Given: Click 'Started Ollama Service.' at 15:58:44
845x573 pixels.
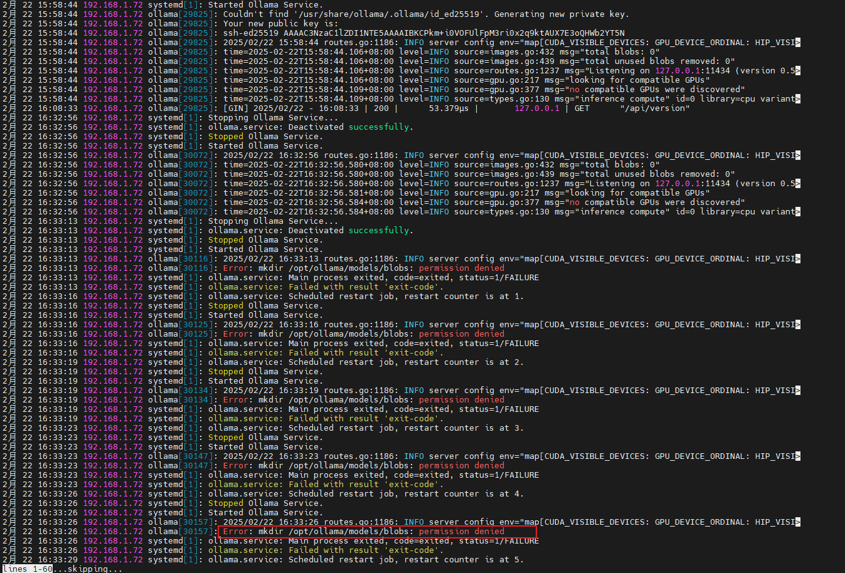Looking at the screenshot, I should pyautogui.click(x=265, y=4).
